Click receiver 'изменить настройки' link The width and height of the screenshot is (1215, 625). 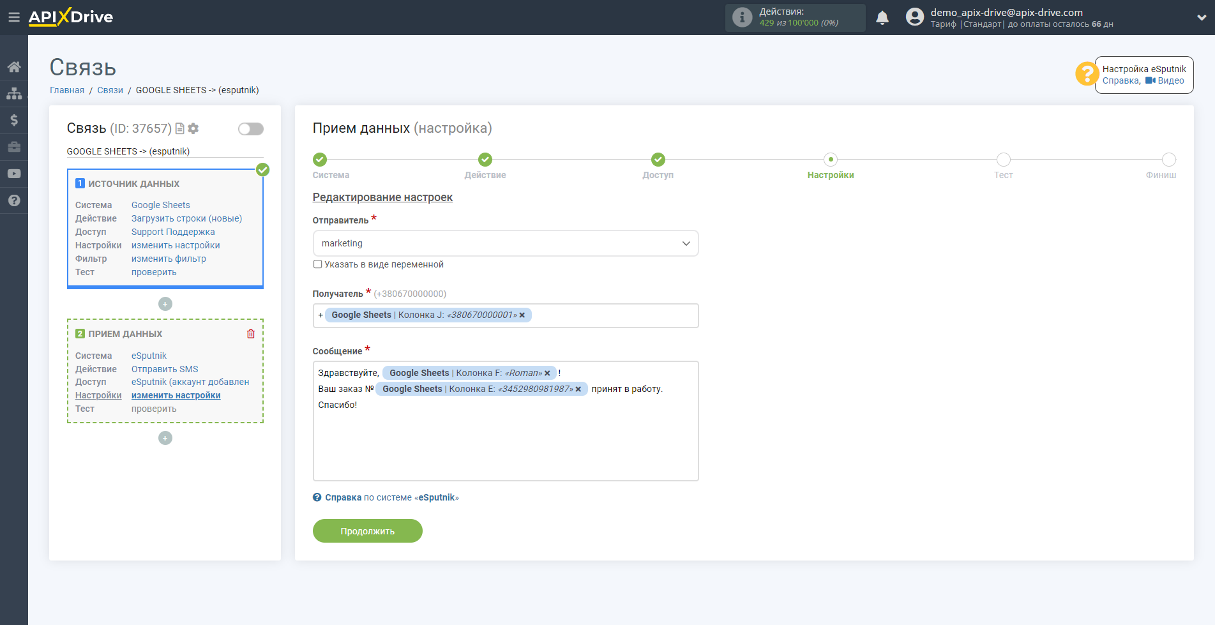[176, 395]
